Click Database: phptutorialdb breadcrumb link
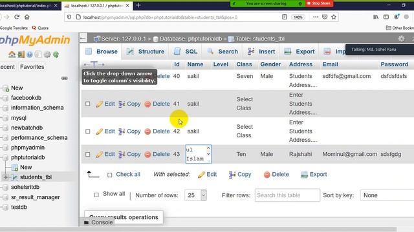414x232 pixels. click(x=191, y=39)
